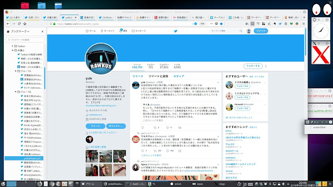Screen dimensions: 333x187
Task: Open the hatenablog.com link in bio
Action: point(101,105)
